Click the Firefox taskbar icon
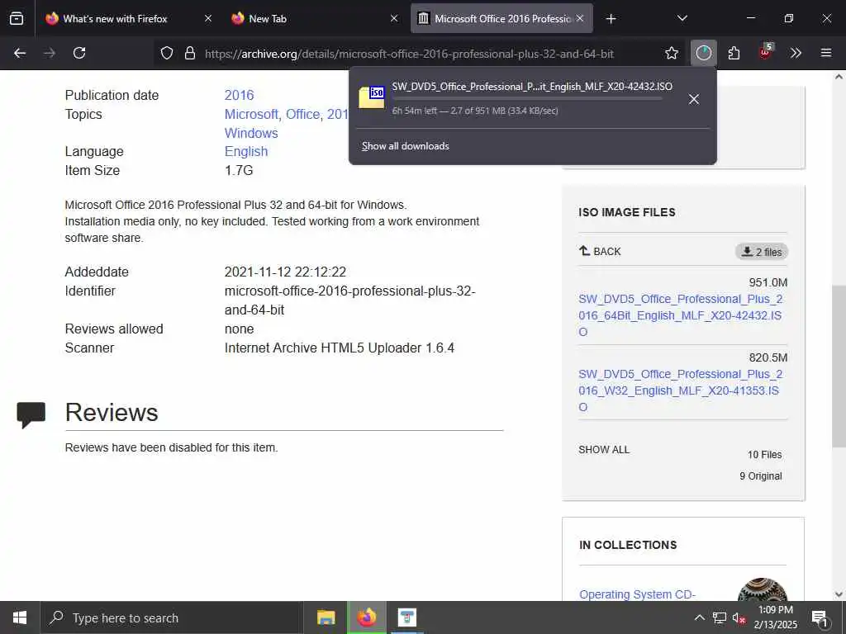Screen dimensions: 846x634 coord(366,617)
